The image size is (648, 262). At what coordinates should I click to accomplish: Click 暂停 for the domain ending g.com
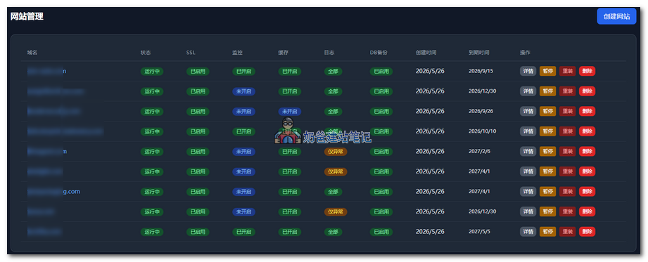point(547,192)
